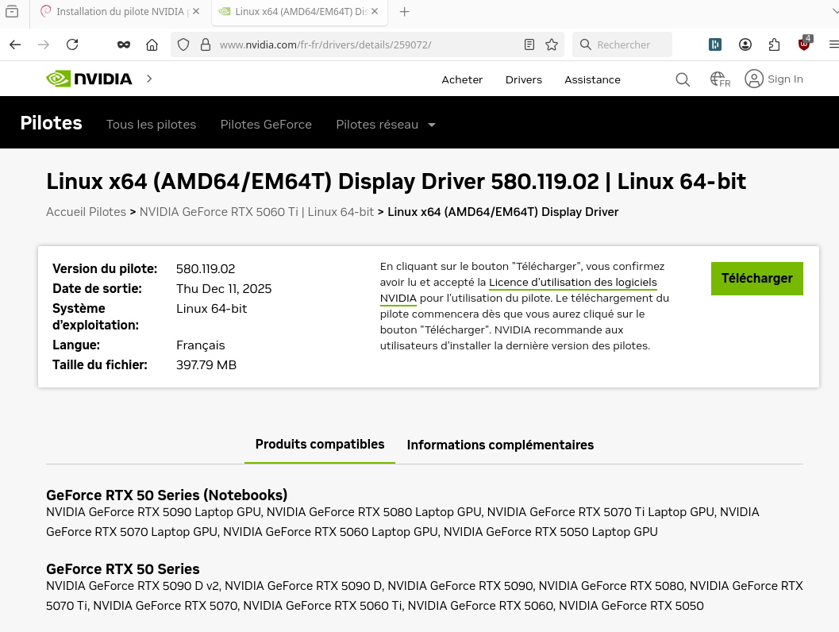Screen dimensions: 839x632
Task: Open the NVIDIA site search magnifier
Action: [x=683, y=79]
